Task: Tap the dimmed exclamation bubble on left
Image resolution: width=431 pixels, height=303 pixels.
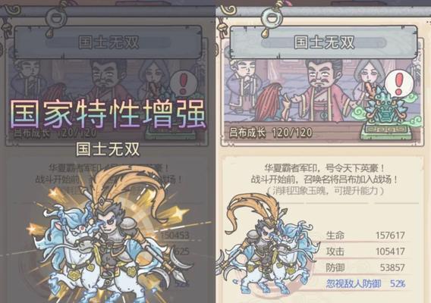Action: (x=184, y=83)
